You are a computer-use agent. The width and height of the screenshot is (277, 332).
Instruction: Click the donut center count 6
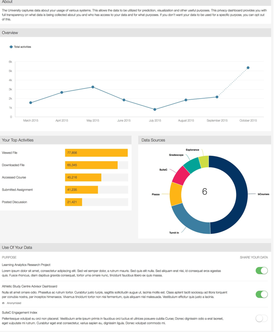point(204,192)
